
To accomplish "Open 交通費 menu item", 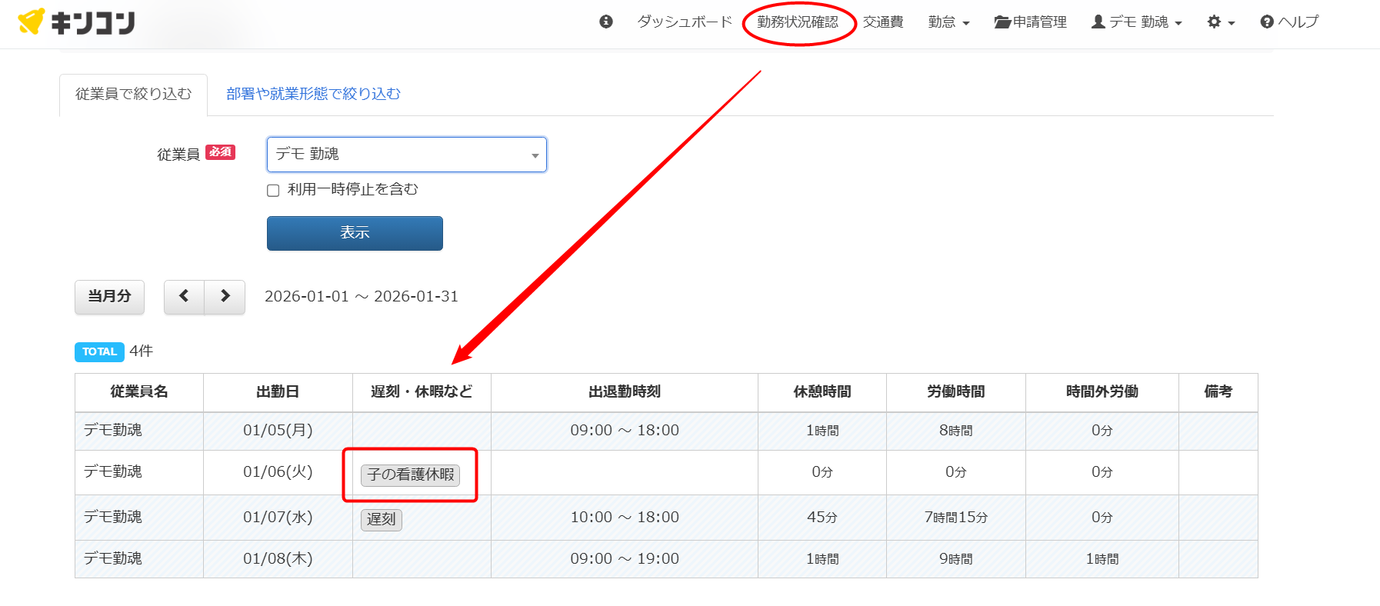I will point(883,22).
